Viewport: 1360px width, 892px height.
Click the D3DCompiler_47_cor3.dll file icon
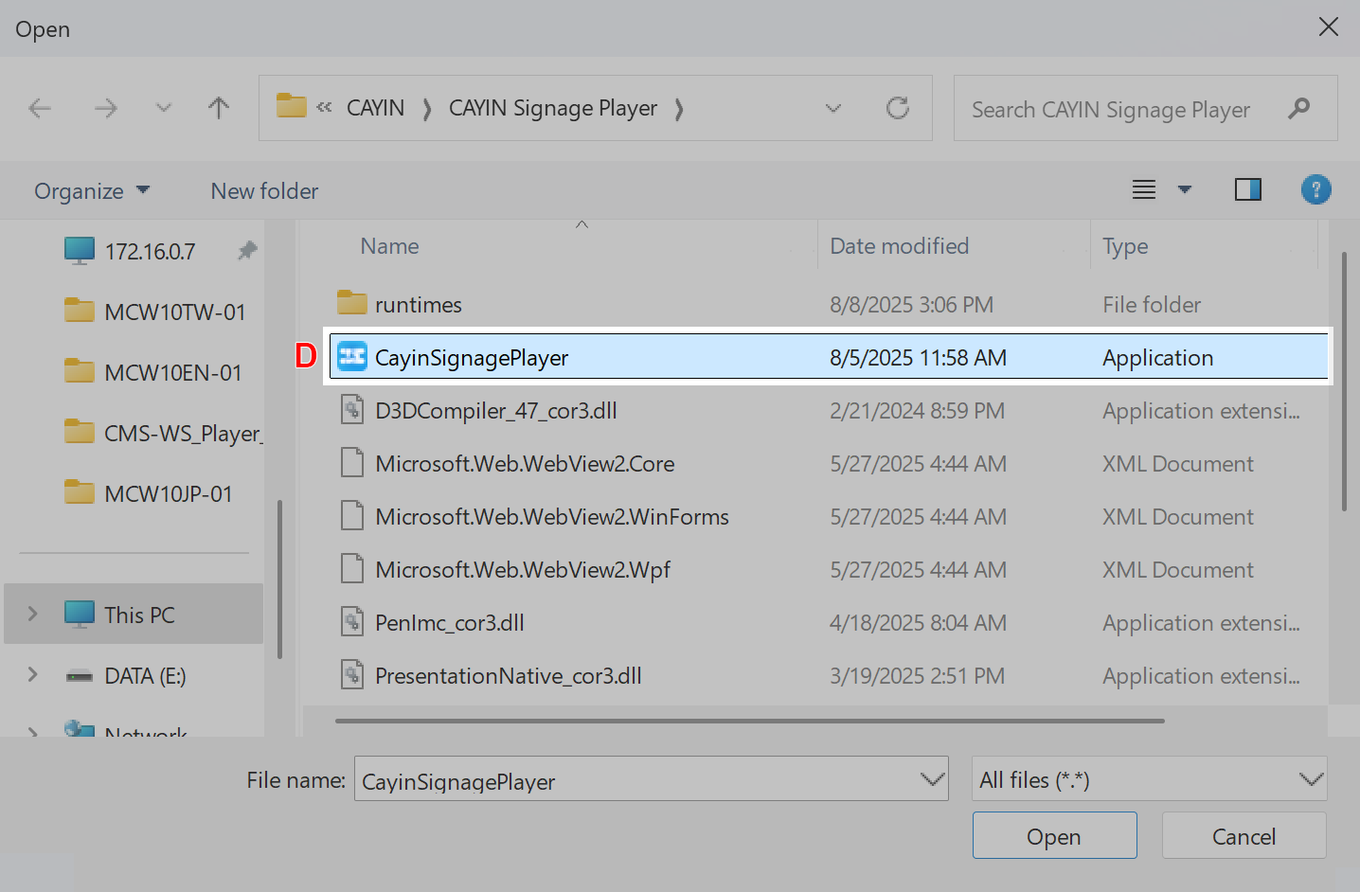[x=352, y=409]
